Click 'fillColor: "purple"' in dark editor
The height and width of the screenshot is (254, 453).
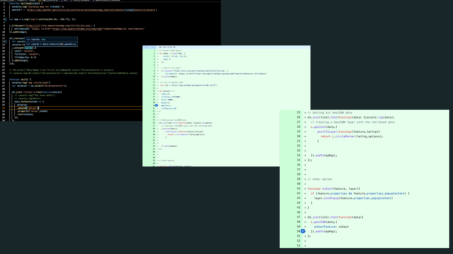[x=27, y=54]
